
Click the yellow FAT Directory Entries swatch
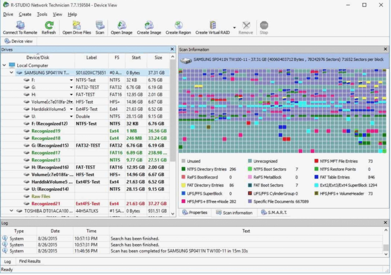(184, 186)
